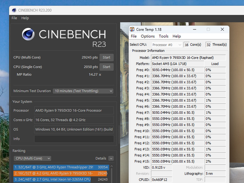Start the CPU Multi Core test
The image size is (244, 183).
[x=106, y=57]
